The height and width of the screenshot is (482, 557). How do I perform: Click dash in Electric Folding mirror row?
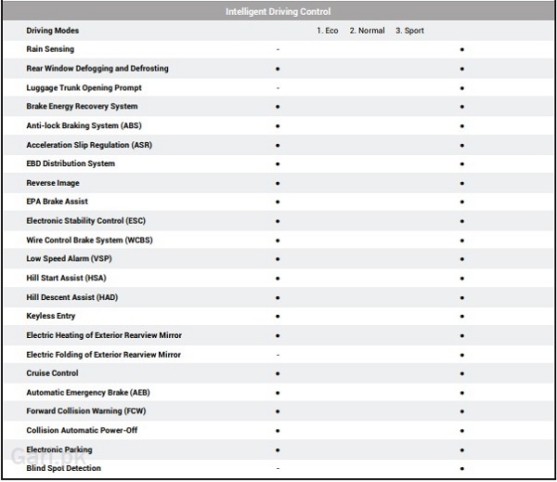(x=278, y=355)
